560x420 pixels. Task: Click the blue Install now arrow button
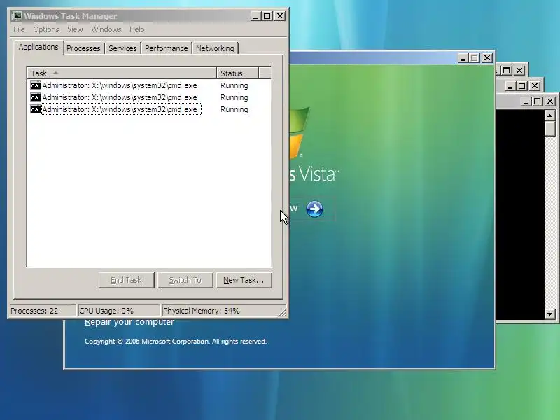click(314, 209)
